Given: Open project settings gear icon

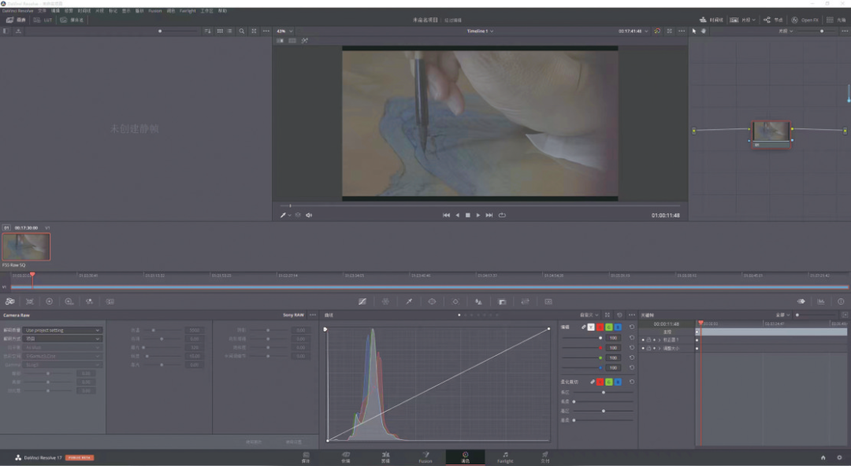Looking at the screenshot, I should point(840,458).
